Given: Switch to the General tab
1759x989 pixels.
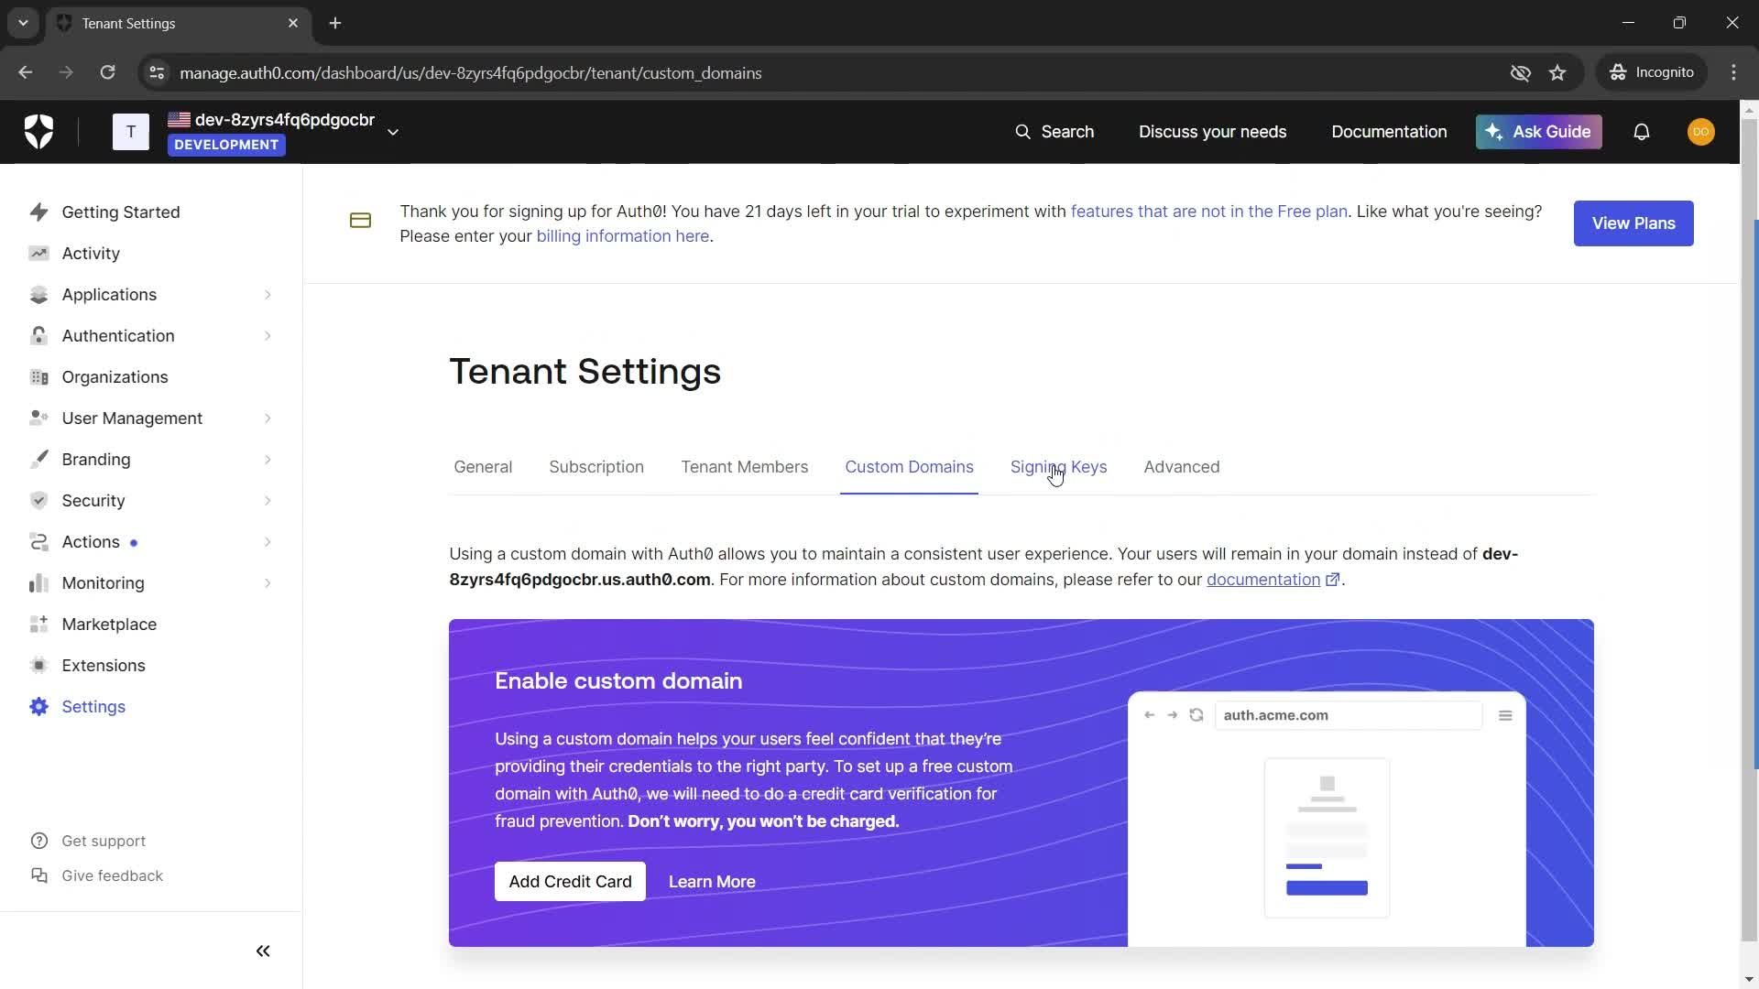Looking at the screenshot, I should (x=483, y=467).
